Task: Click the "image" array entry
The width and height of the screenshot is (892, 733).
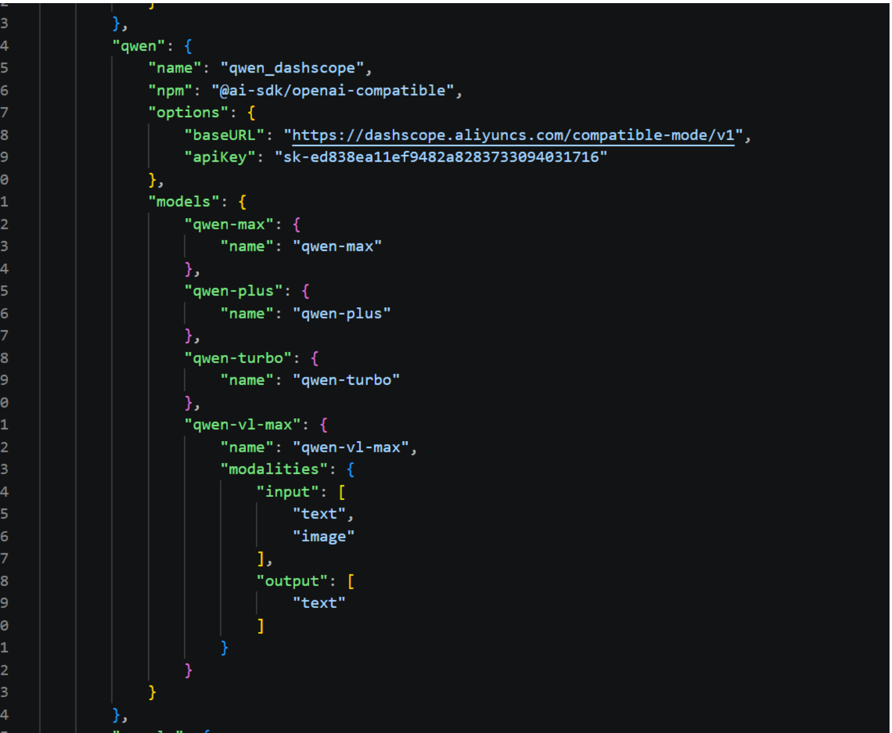Action: 323,537
